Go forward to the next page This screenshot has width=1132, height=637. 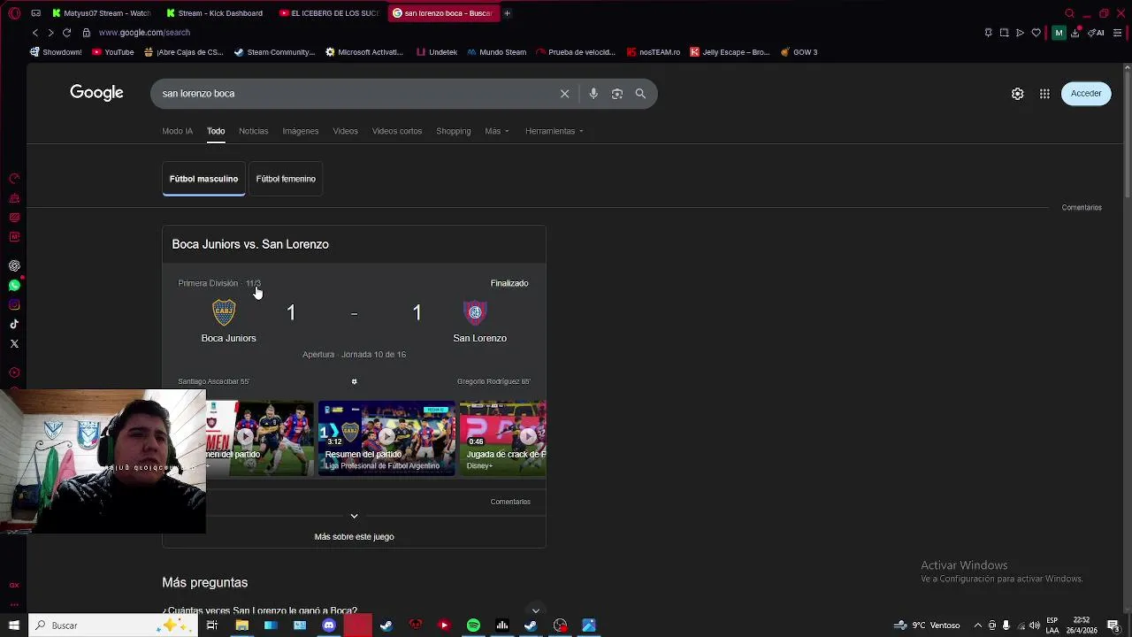[50, 33]
